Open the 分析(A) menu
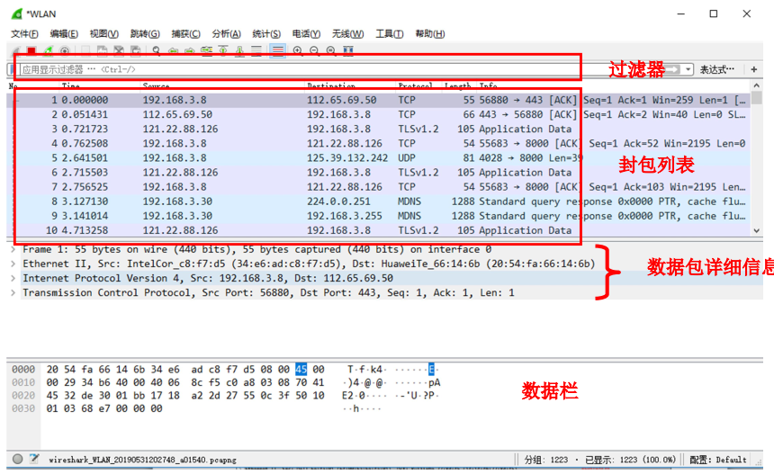The height and width of the screenshot is (474, 774). pyautogui.click(x=227, y=33)
